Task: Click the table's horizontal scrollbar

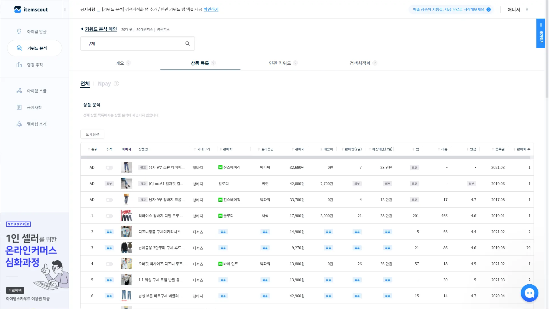Action: tap(305, 158)
